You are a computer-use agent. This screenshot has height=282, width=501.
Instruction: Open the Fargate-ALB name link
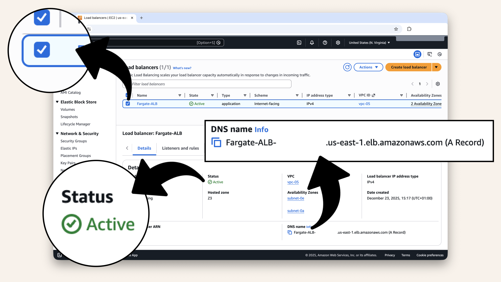point(147,104)
